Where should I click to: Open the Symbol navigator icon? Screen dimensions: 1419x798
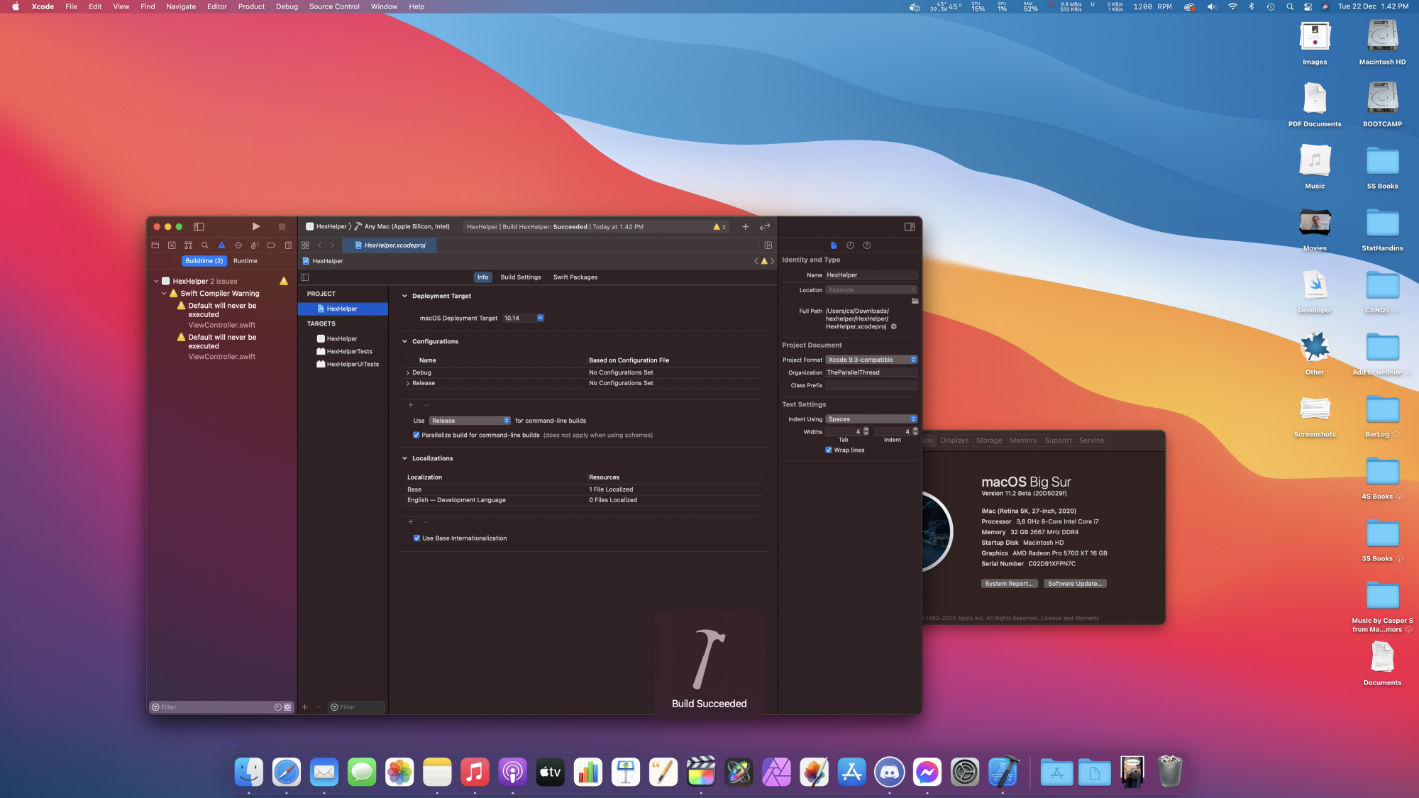[188, 245]
